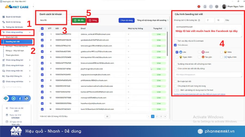
Task: Click the Chức năng bình luận icon
Action: (x=4, y=66)
